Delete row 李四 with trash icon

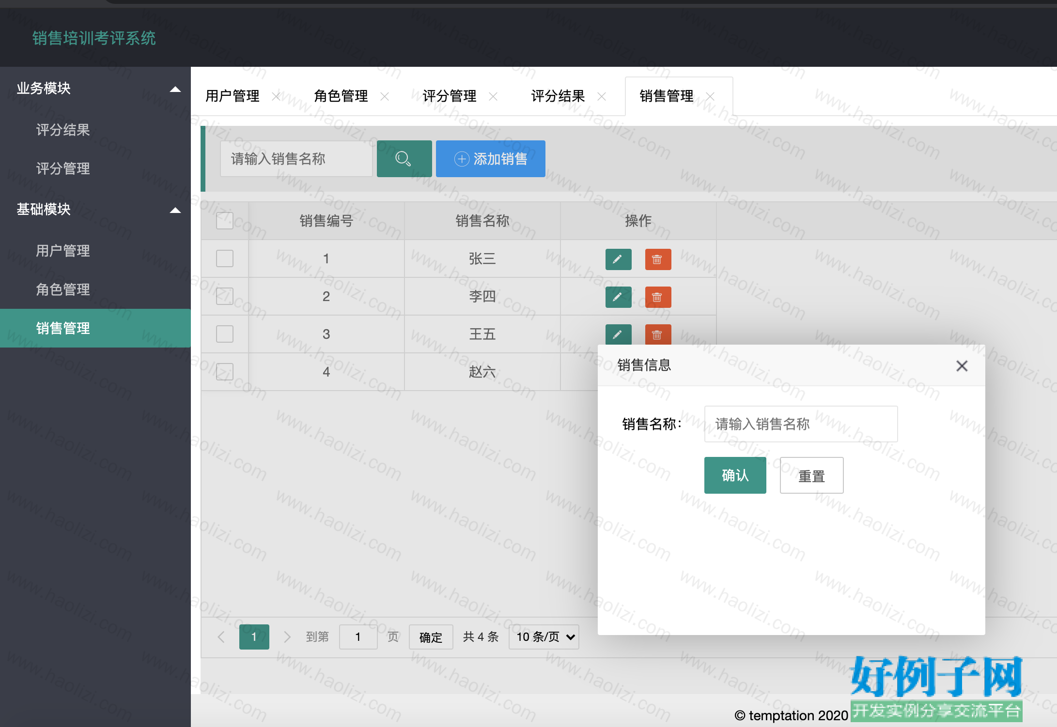coord(658,297)
